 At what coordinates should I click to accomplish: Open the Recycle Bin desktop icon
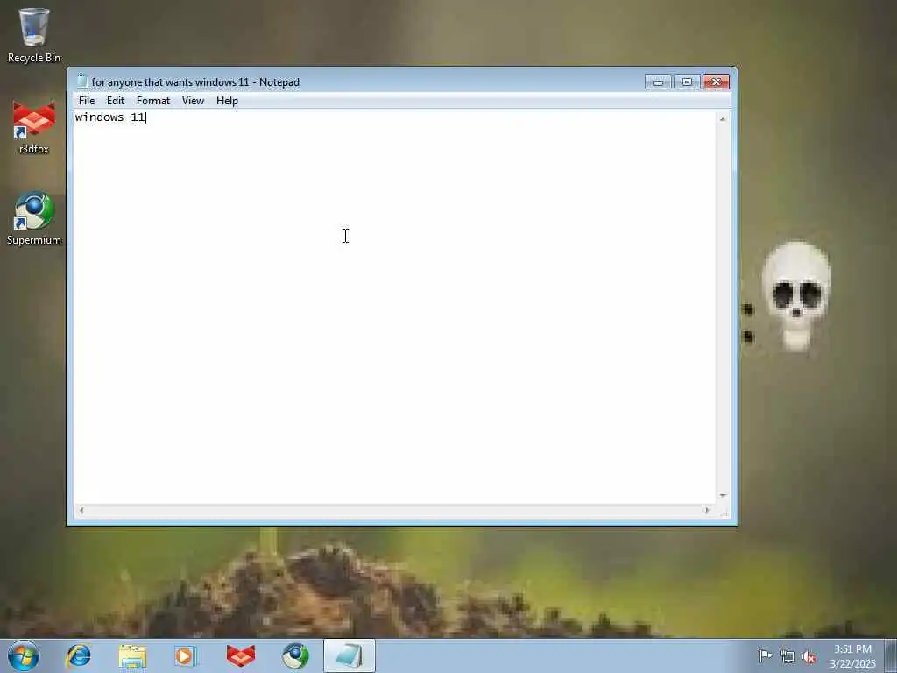point(34,35)
